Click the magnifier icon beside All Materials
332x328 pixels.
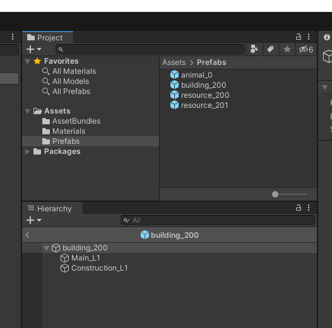(45, 71)
